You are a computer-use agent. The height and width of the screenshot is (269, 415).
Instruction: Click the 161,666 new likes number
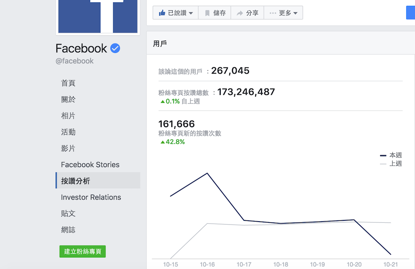coord(176,124)
